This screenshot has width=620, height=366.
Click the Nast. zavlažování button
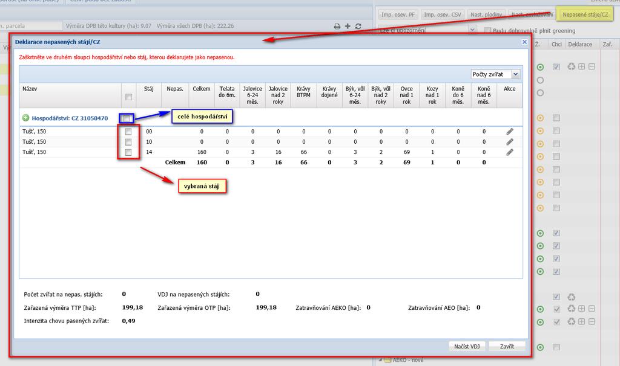(532, 14)
